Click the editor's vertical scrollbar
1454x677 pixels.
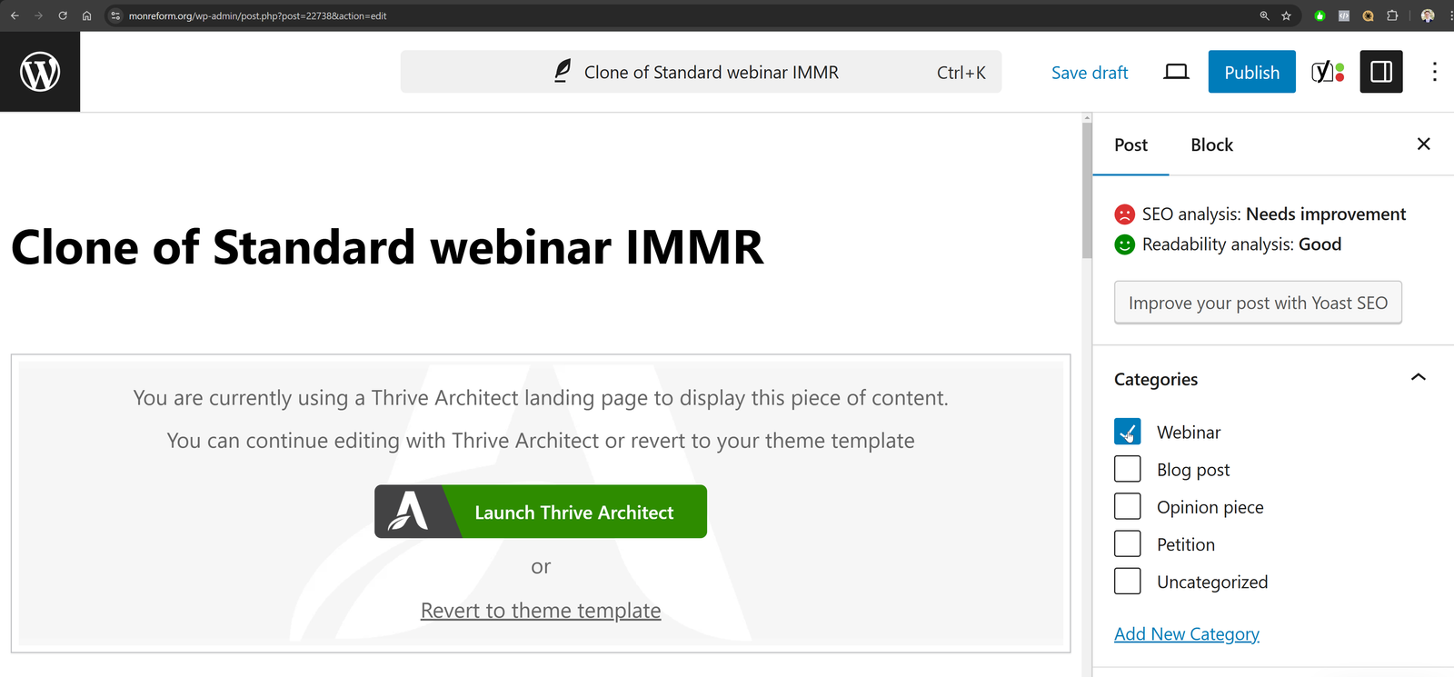click(1087, 191)
